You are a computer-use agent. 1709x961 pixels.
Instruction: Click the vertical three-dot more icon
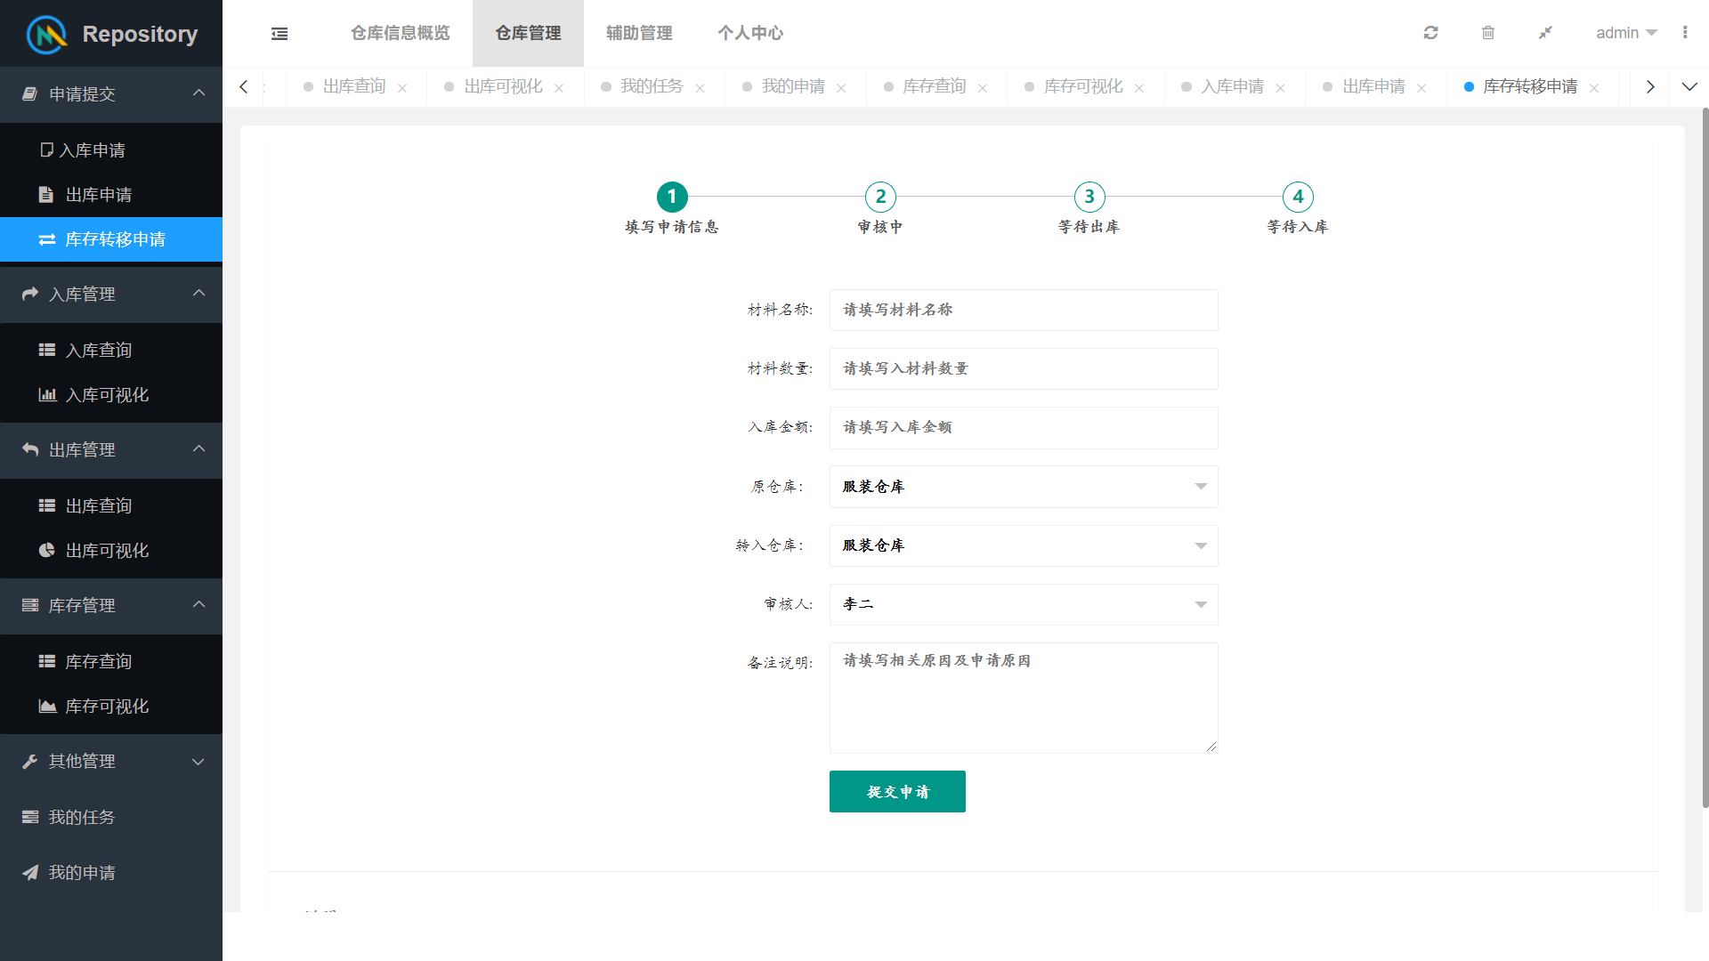click(x=1685, y=33)
